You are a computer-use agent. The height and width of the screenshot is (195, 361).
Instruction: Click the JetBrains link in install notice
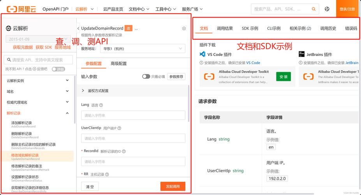click(352, 63)
